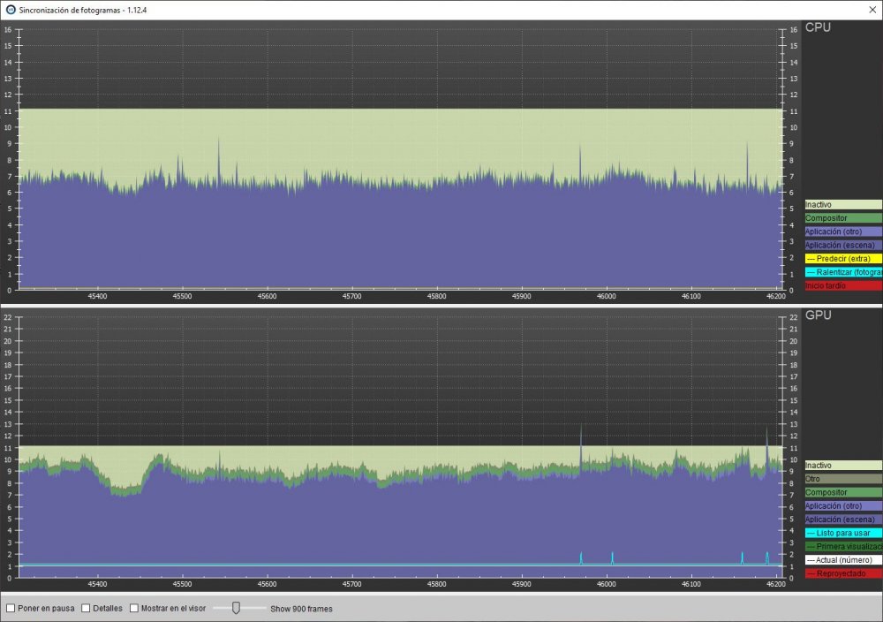
Task: Click the GPU 'Aplicación (escena)' legend entry
Action: 842,520
